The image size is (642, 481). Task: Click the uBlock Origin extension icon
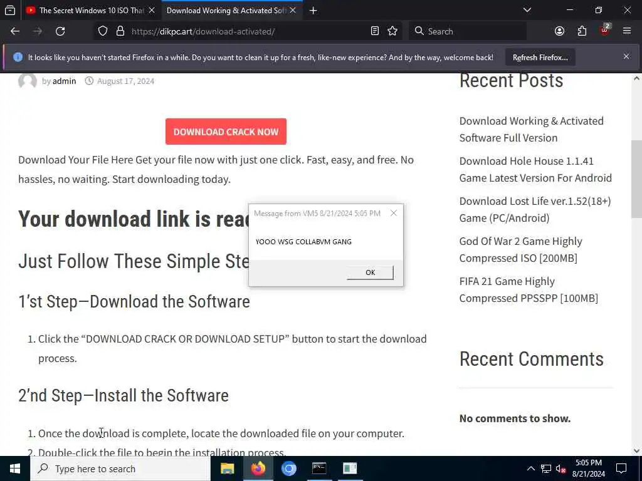pyautogui.click(x=605, y=30)
